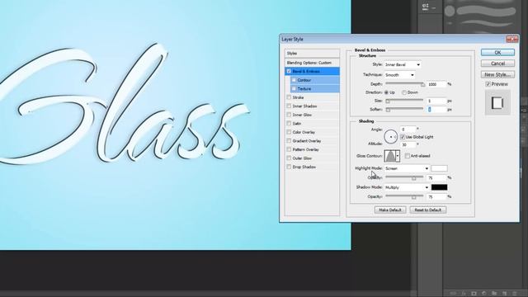The image size is (528, 297).
Task: Enable the Texture checkbox
Action: click(294, 89)
